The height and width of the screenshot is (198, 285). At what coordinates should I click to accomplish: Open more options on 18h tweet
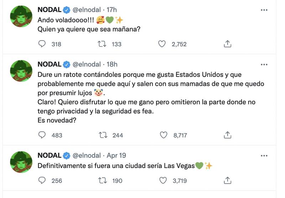point(264,64)
